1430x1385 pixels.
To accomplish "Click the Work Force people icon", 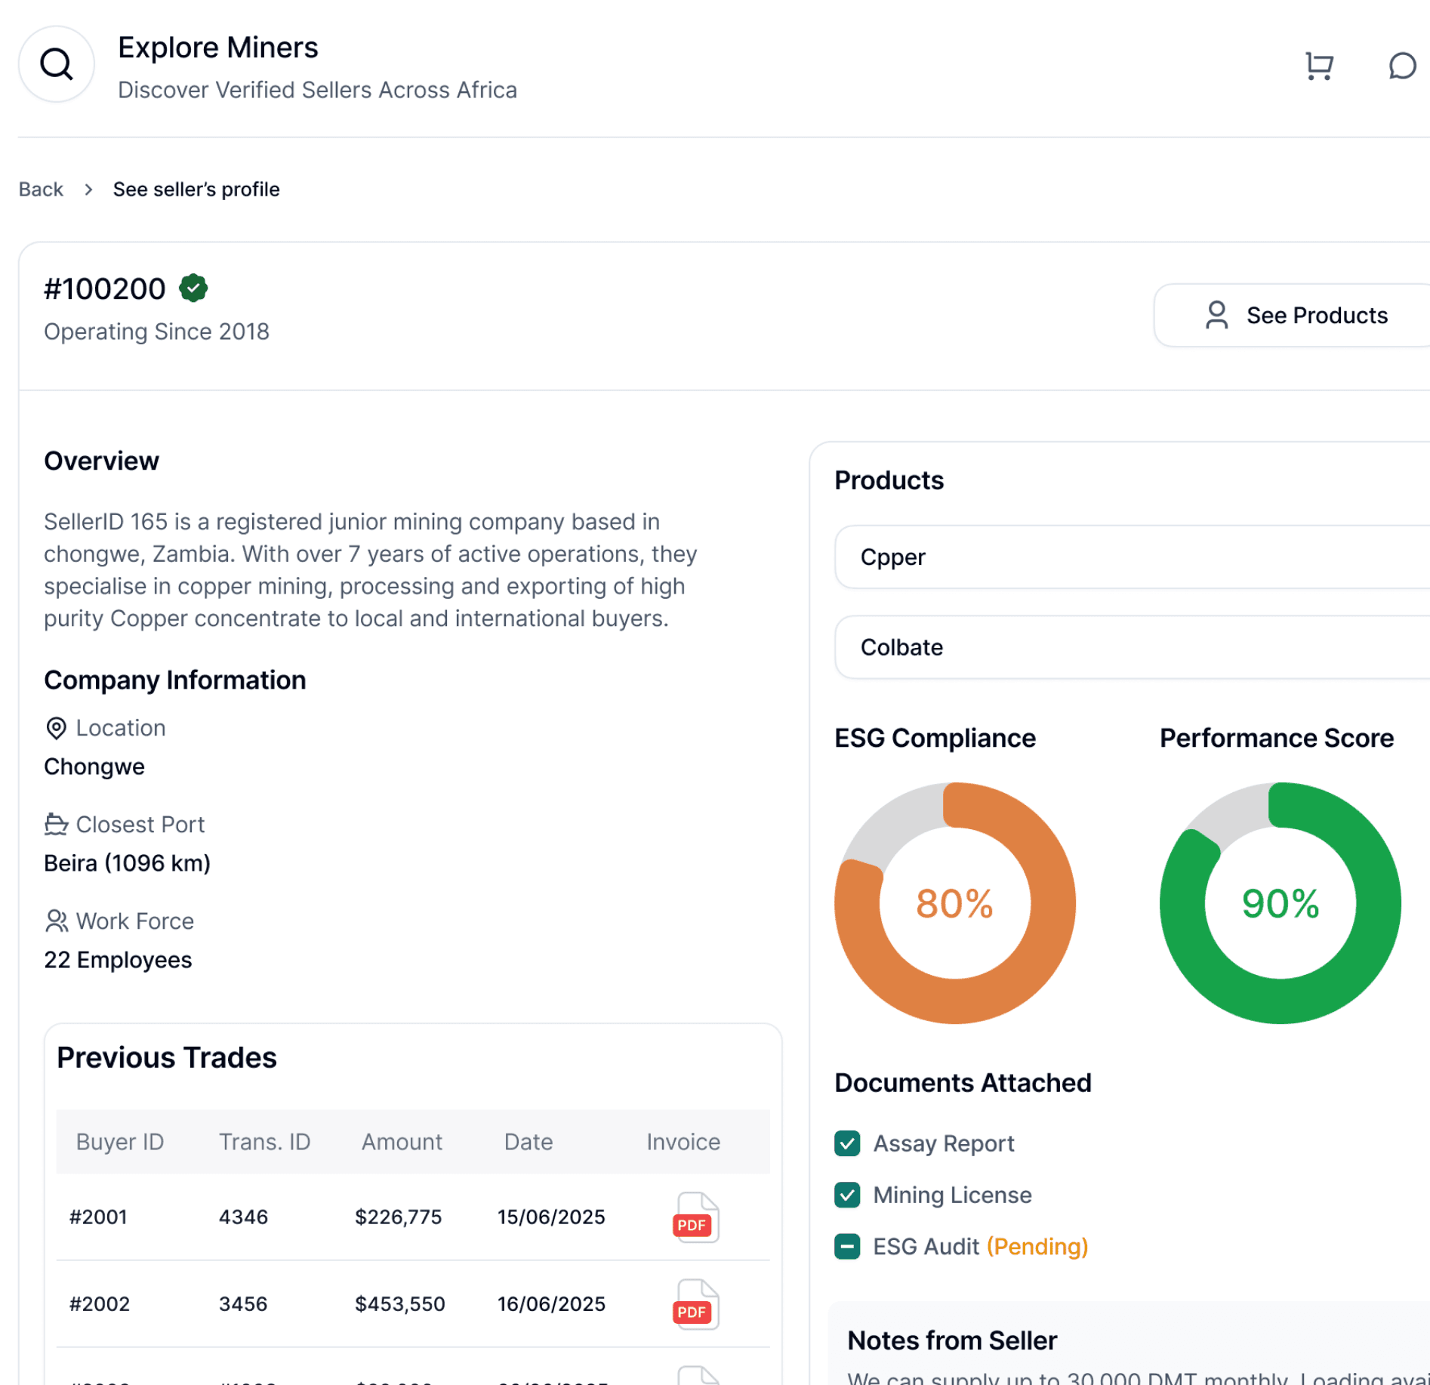I will 56,921.
